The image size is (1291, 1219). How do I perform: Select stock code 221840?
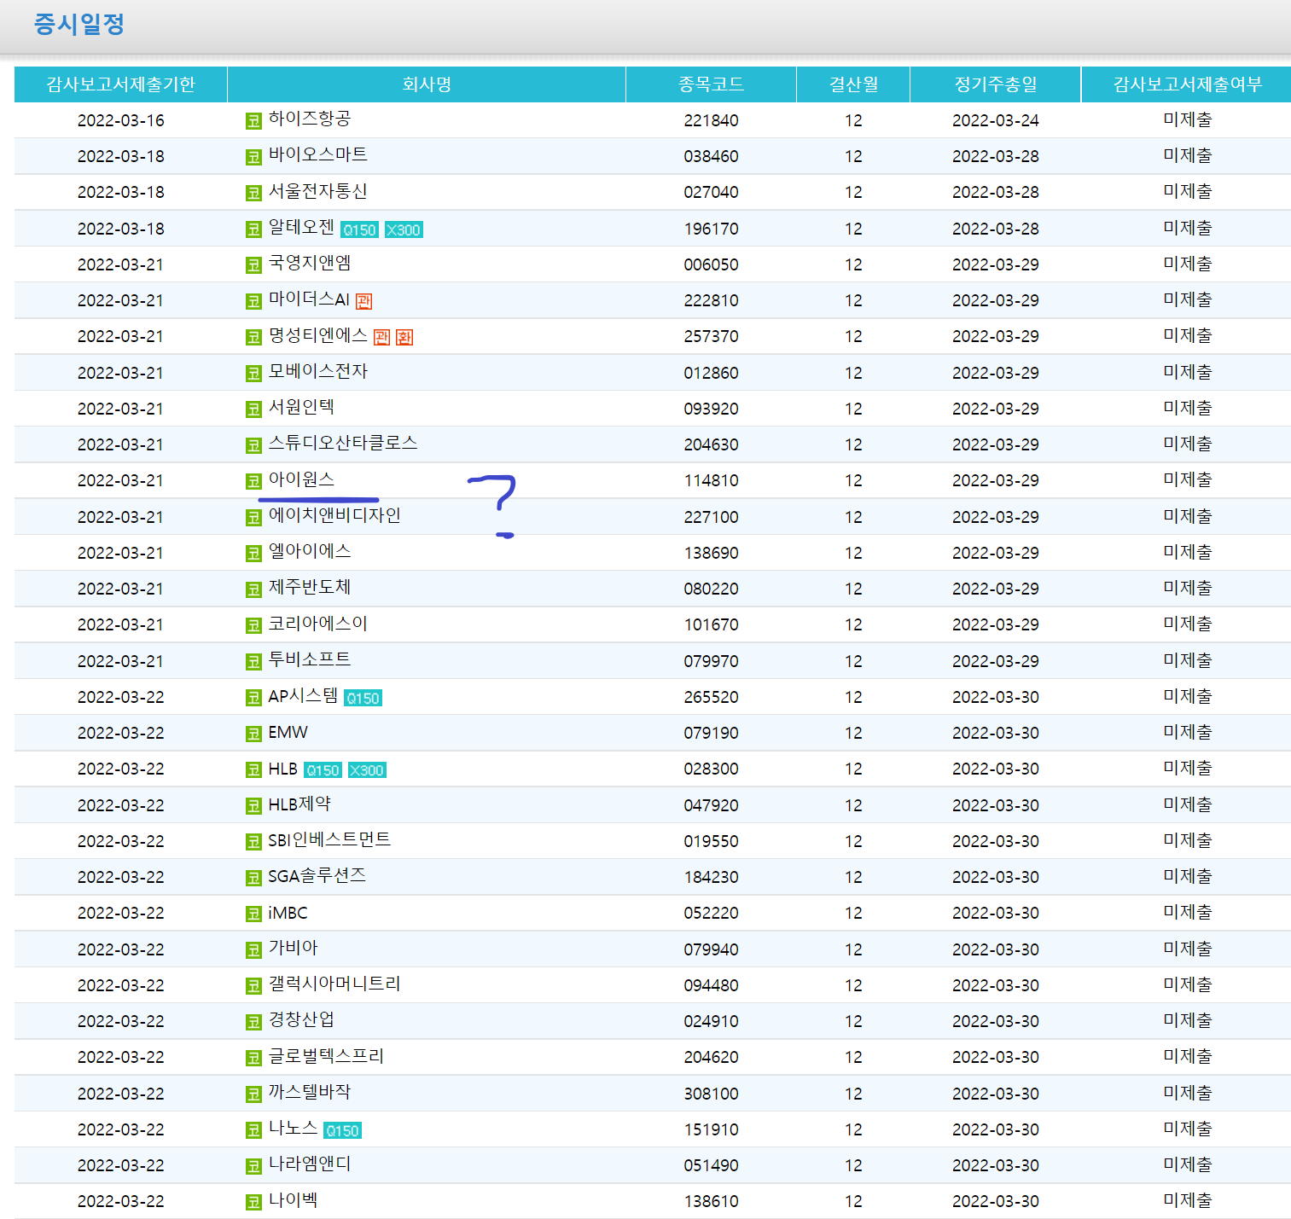click(711, 120)
